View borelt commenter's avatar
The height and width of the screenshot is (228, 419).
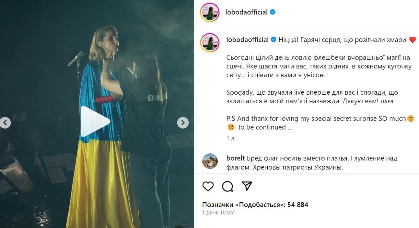[210, 161]
